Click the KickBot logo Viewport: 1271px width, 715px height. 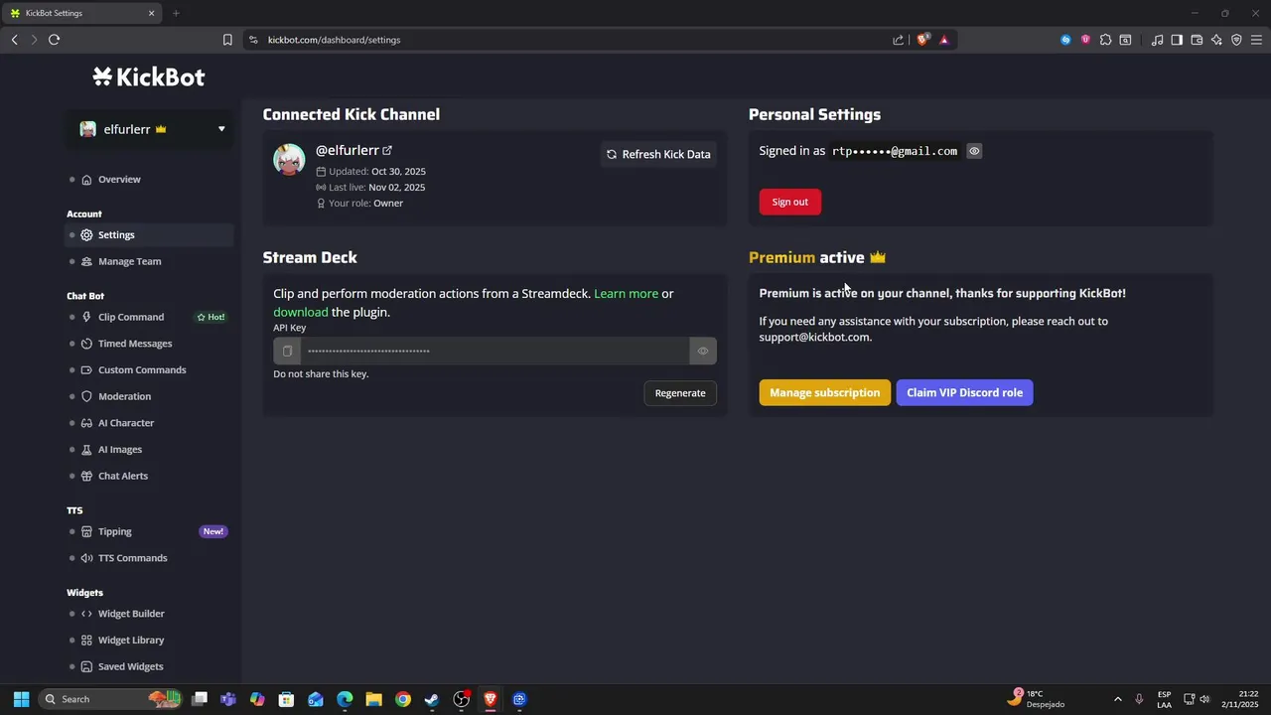click(x=149, y=76)
